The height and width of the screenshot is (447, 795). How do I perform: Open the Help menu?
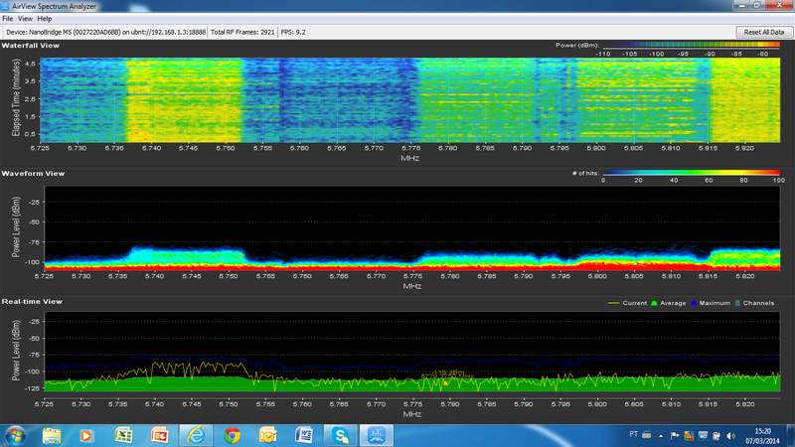point(45,19)
